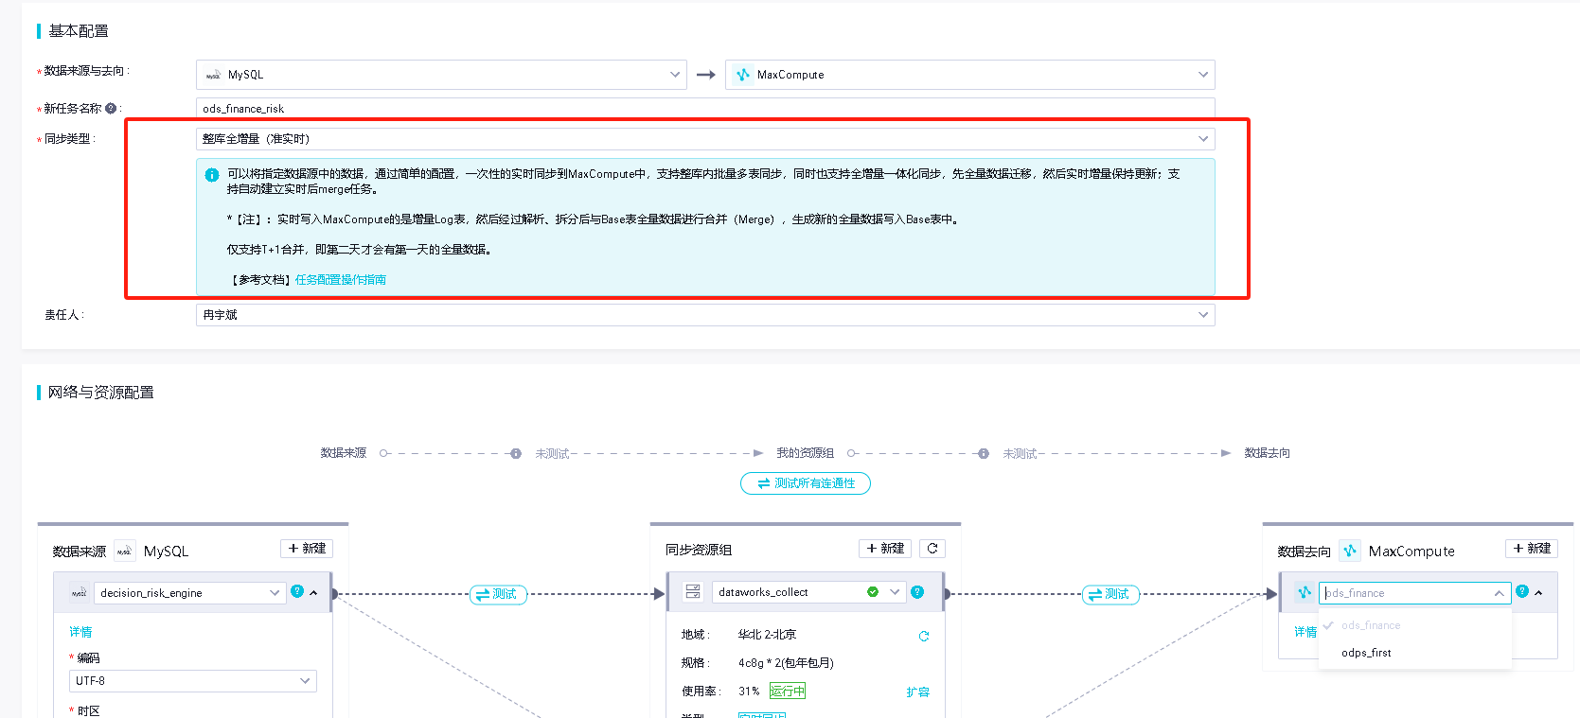
Task: Click the MaxCompute icon in destination header
Action: (x=1350, y=551)
